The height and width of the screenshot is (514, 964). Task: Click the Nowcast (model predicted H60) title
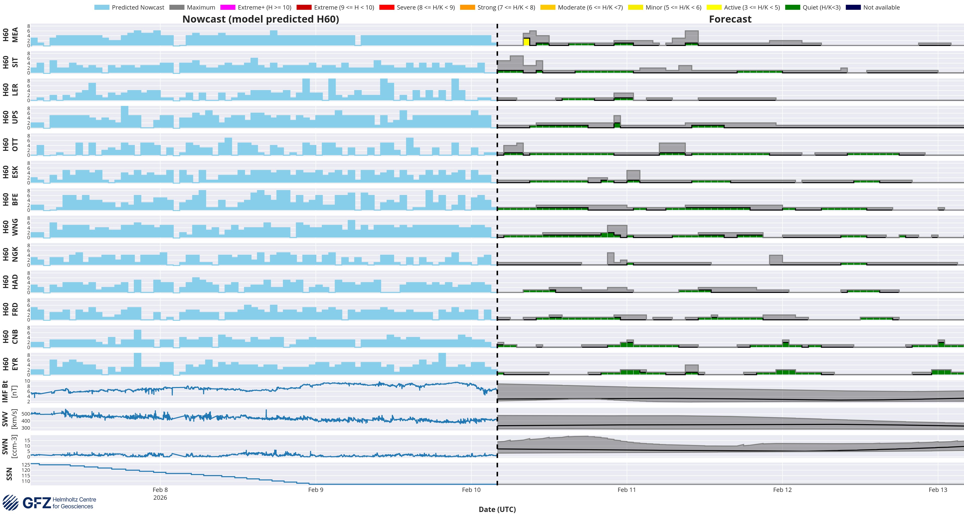tap(261, 19)
